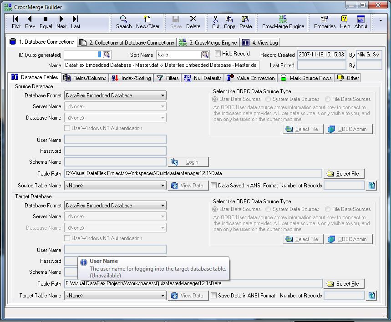Open the Other tab
391x322 pixels.
(348, 78)
